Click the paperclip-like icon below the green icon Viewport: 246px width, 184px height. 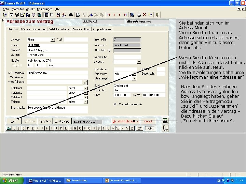pyautogui.click(x=165, y=128)
